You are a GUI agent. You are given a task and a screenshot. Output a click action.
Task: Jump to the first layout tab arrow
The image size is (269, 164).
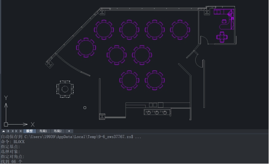point(8,131)
